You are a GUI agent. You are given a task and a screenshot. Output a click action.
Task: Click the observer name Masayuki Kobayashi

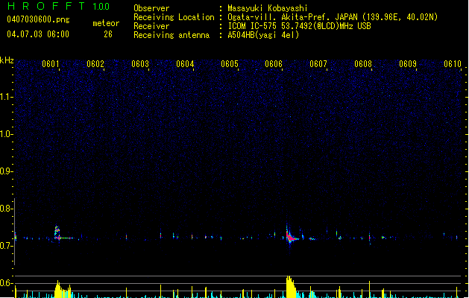[x=268, y=8]
